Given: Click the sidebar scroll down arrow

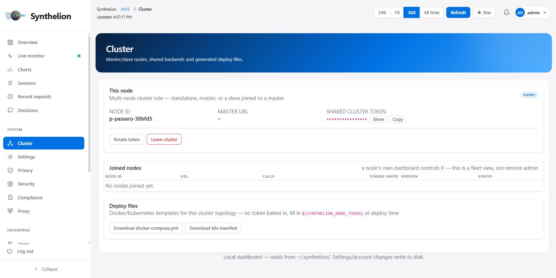Looking at the screenshot, I should (x=89, y=243).
